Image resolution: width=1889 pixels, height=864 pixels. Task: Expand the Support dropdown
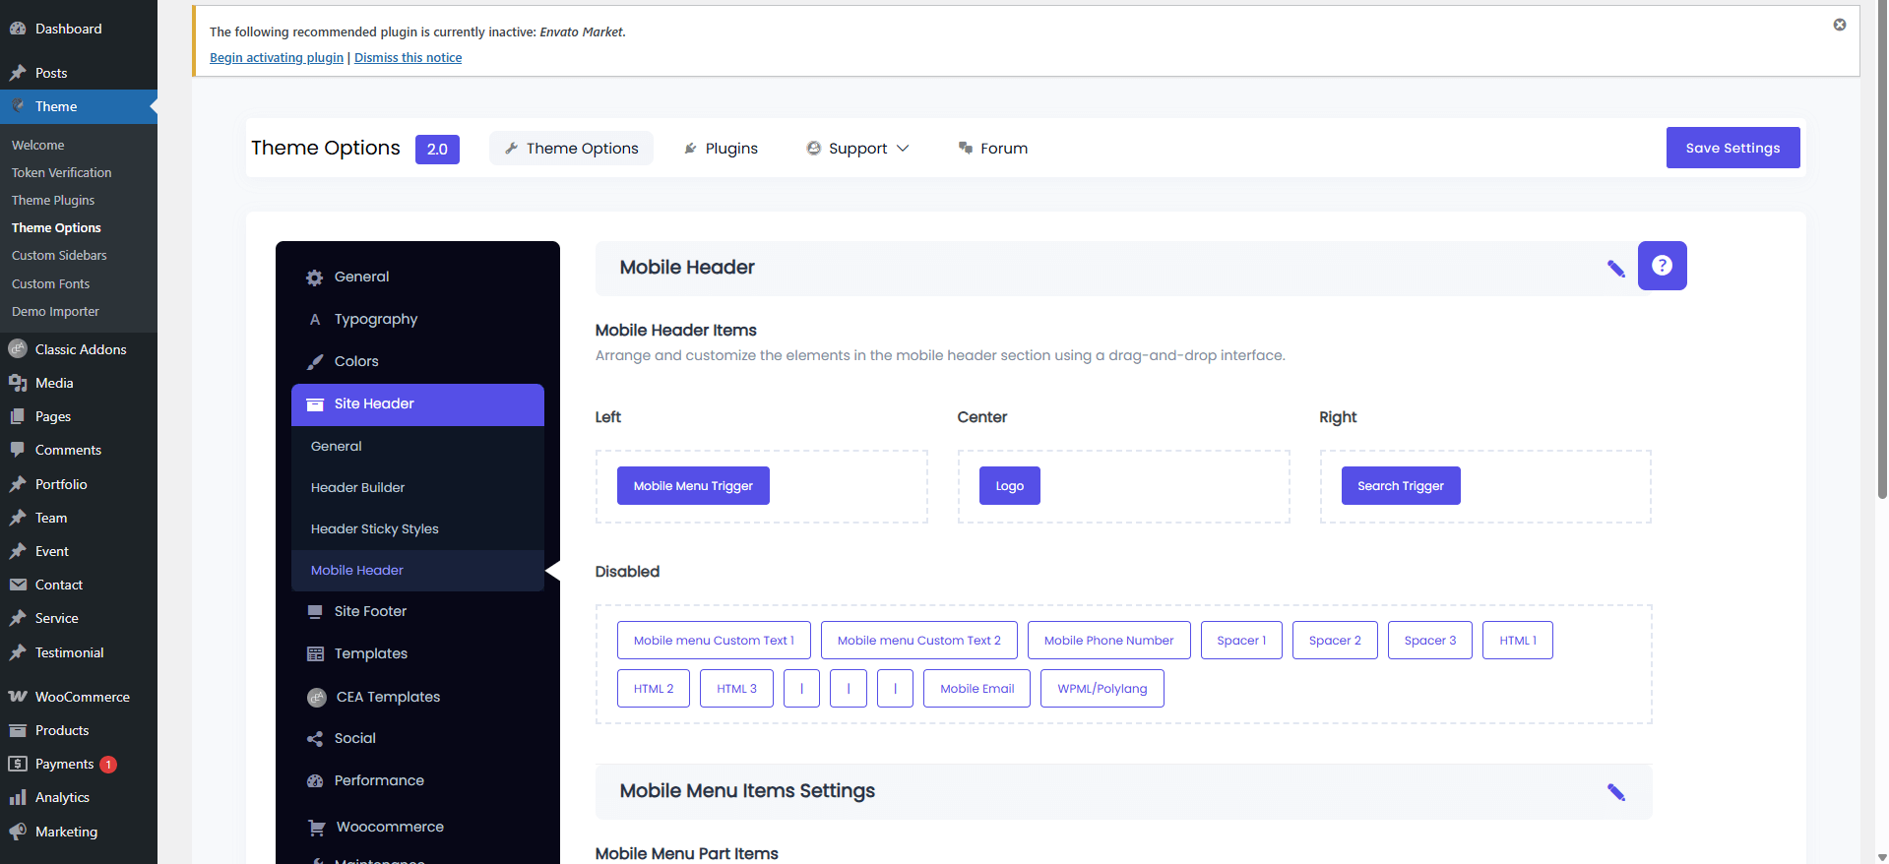857,149
